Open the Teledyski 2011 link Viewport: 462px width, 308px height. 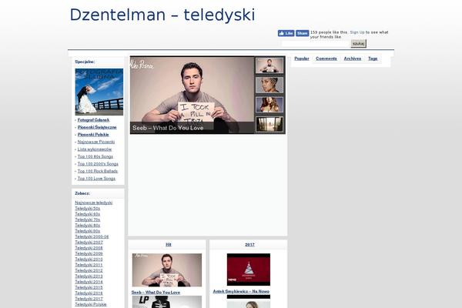[x=89, y=265]
